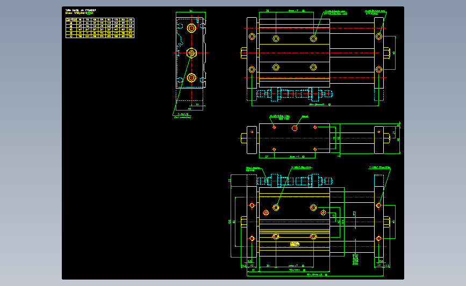466x286 pixels.
Task: Click the green leader note at the top right of the top view
Action: point(375,12)
